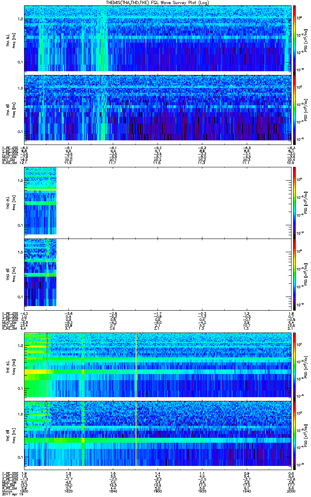Click the '1800' time tick label
This screenshot has height=497, width=311.
[x=24, y=492]
